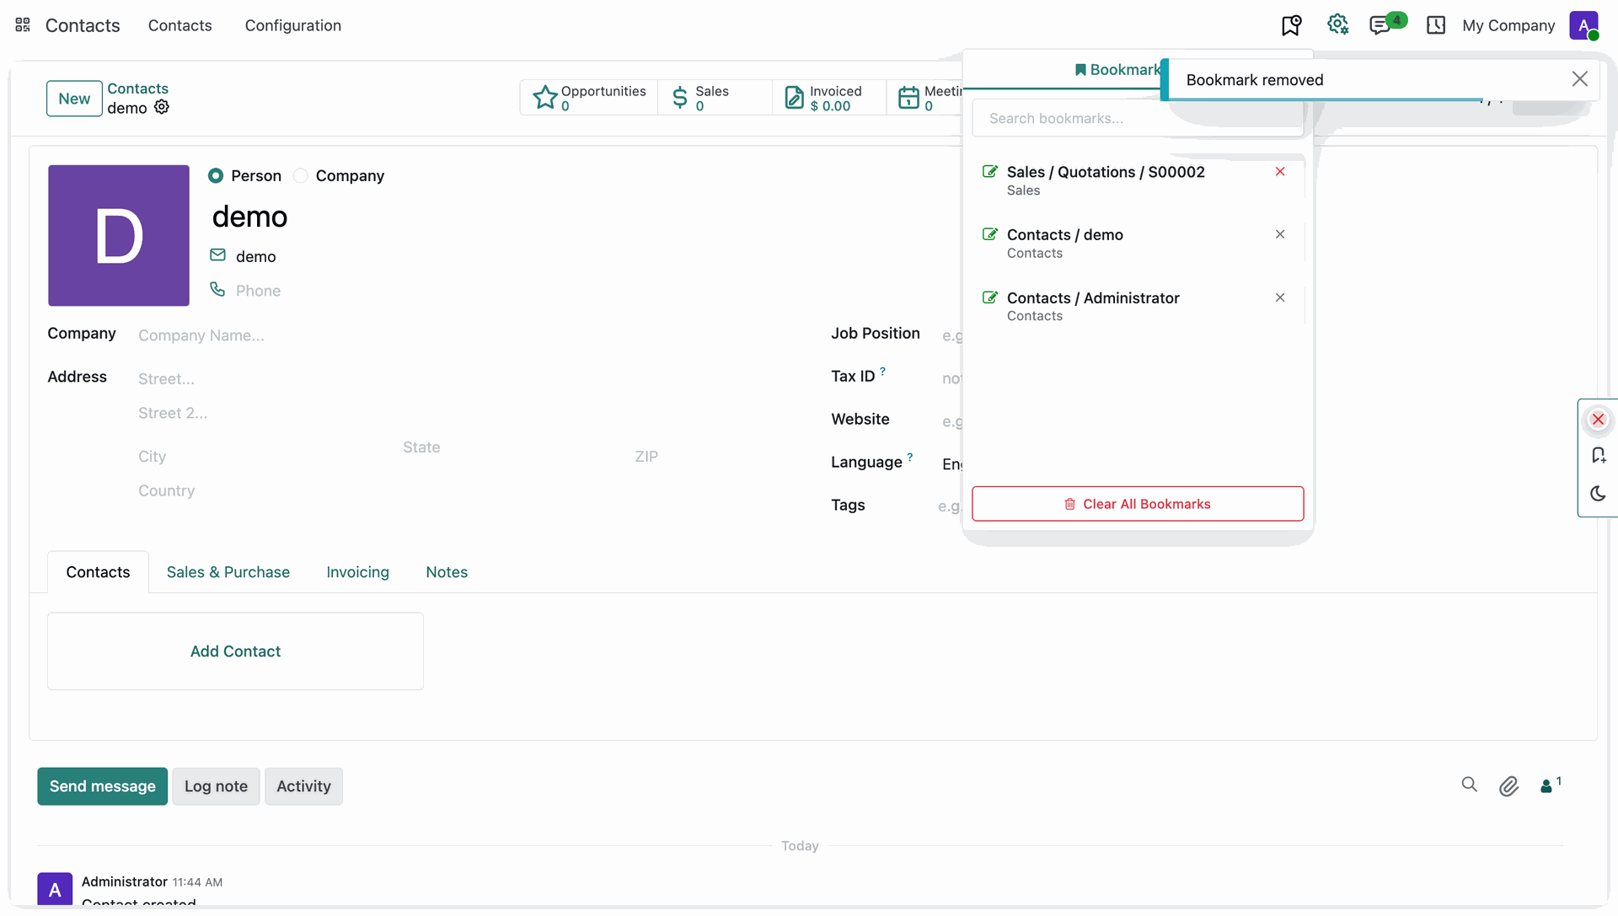Click the Send message button
This screenshot has height=916, width=1618.
click(102, 786)
